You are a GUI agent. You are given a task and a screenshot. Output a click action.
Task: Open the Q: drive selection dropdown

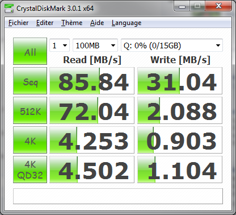(172, 46)
